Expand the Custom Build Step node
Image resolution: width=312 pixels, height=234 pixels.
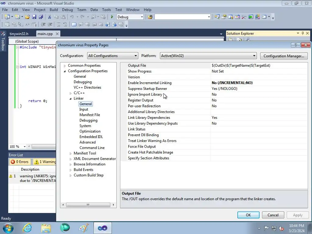pyautogui.click(x=70, y=175)
